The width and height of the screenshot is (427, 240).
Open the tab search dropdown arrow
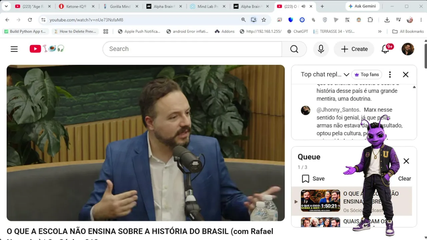6,6
